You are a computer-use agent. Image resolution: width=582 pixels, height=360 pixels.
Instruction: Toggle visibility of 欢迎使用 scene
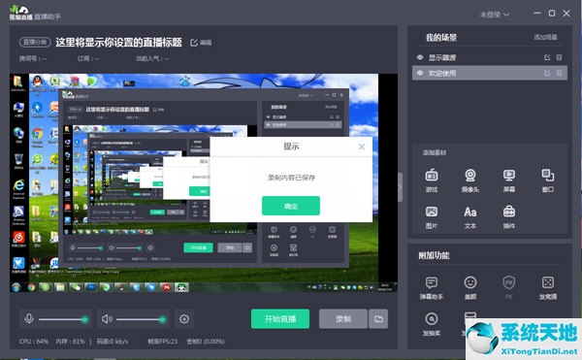tap(420, 73)
